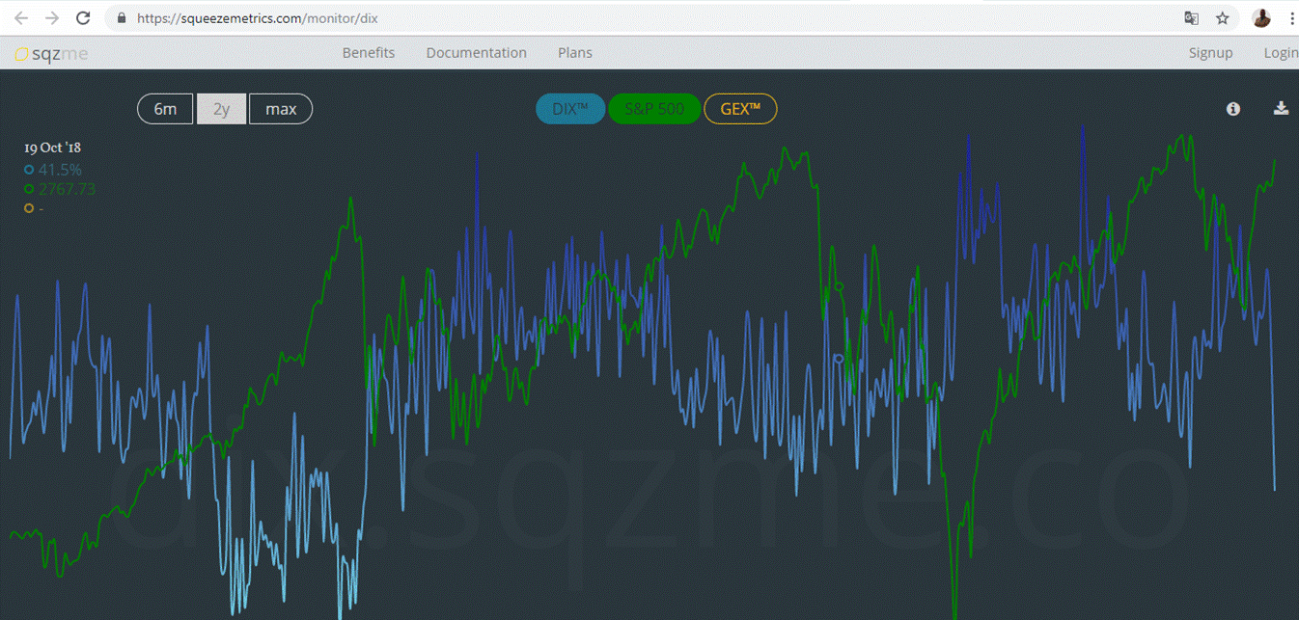This screenshot has height=620, width=1299.
Task: Click the sqzme logo
Action: coord(52,54)
